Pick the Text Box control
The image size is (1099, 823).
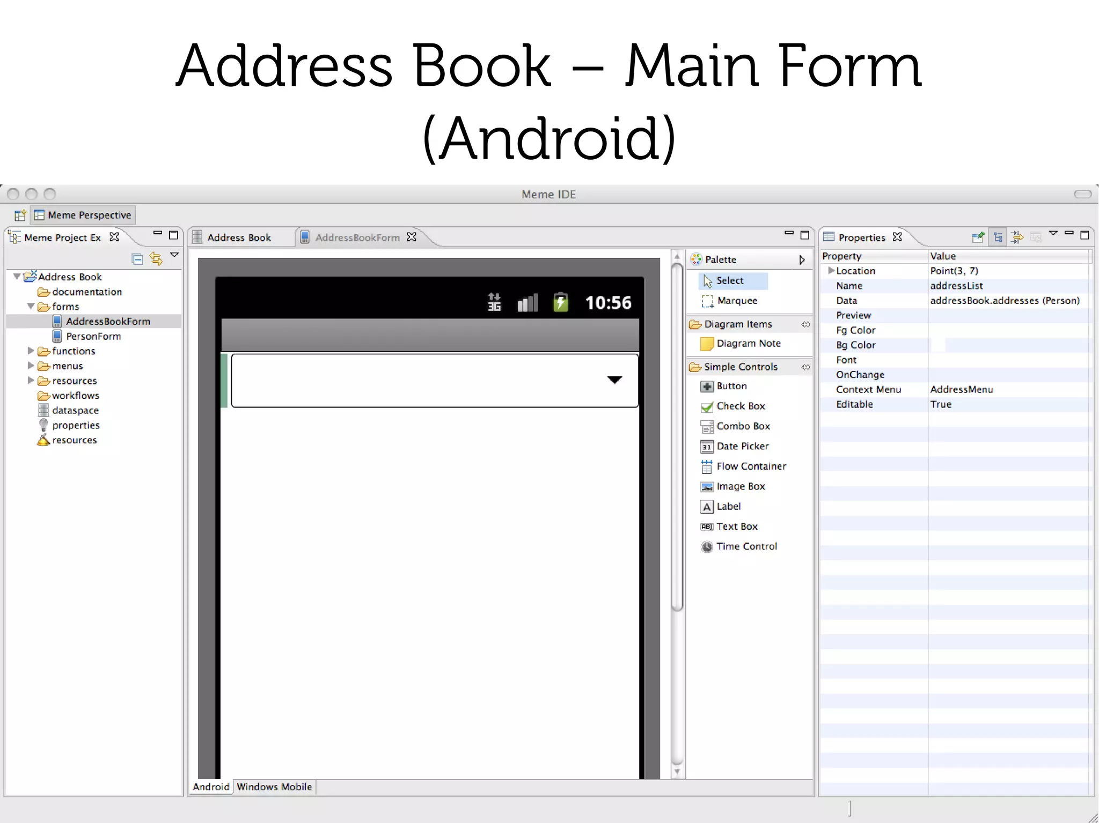tap(729, 527)
